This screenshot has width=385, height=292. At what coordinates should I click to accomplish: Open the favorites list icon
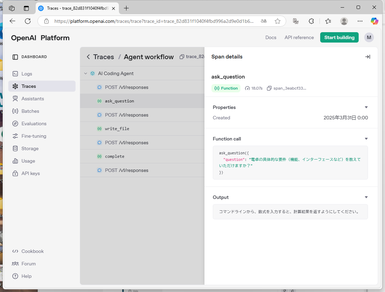pyautogui.click(x=328, y=21)
